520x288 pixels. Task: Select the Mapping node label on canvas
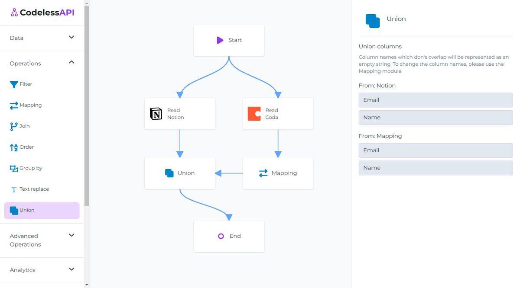coord(284,173)
